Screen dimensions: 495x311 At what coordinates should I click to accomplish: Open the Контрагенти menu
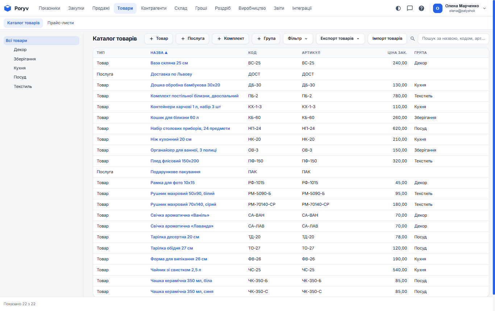[154, 8]
